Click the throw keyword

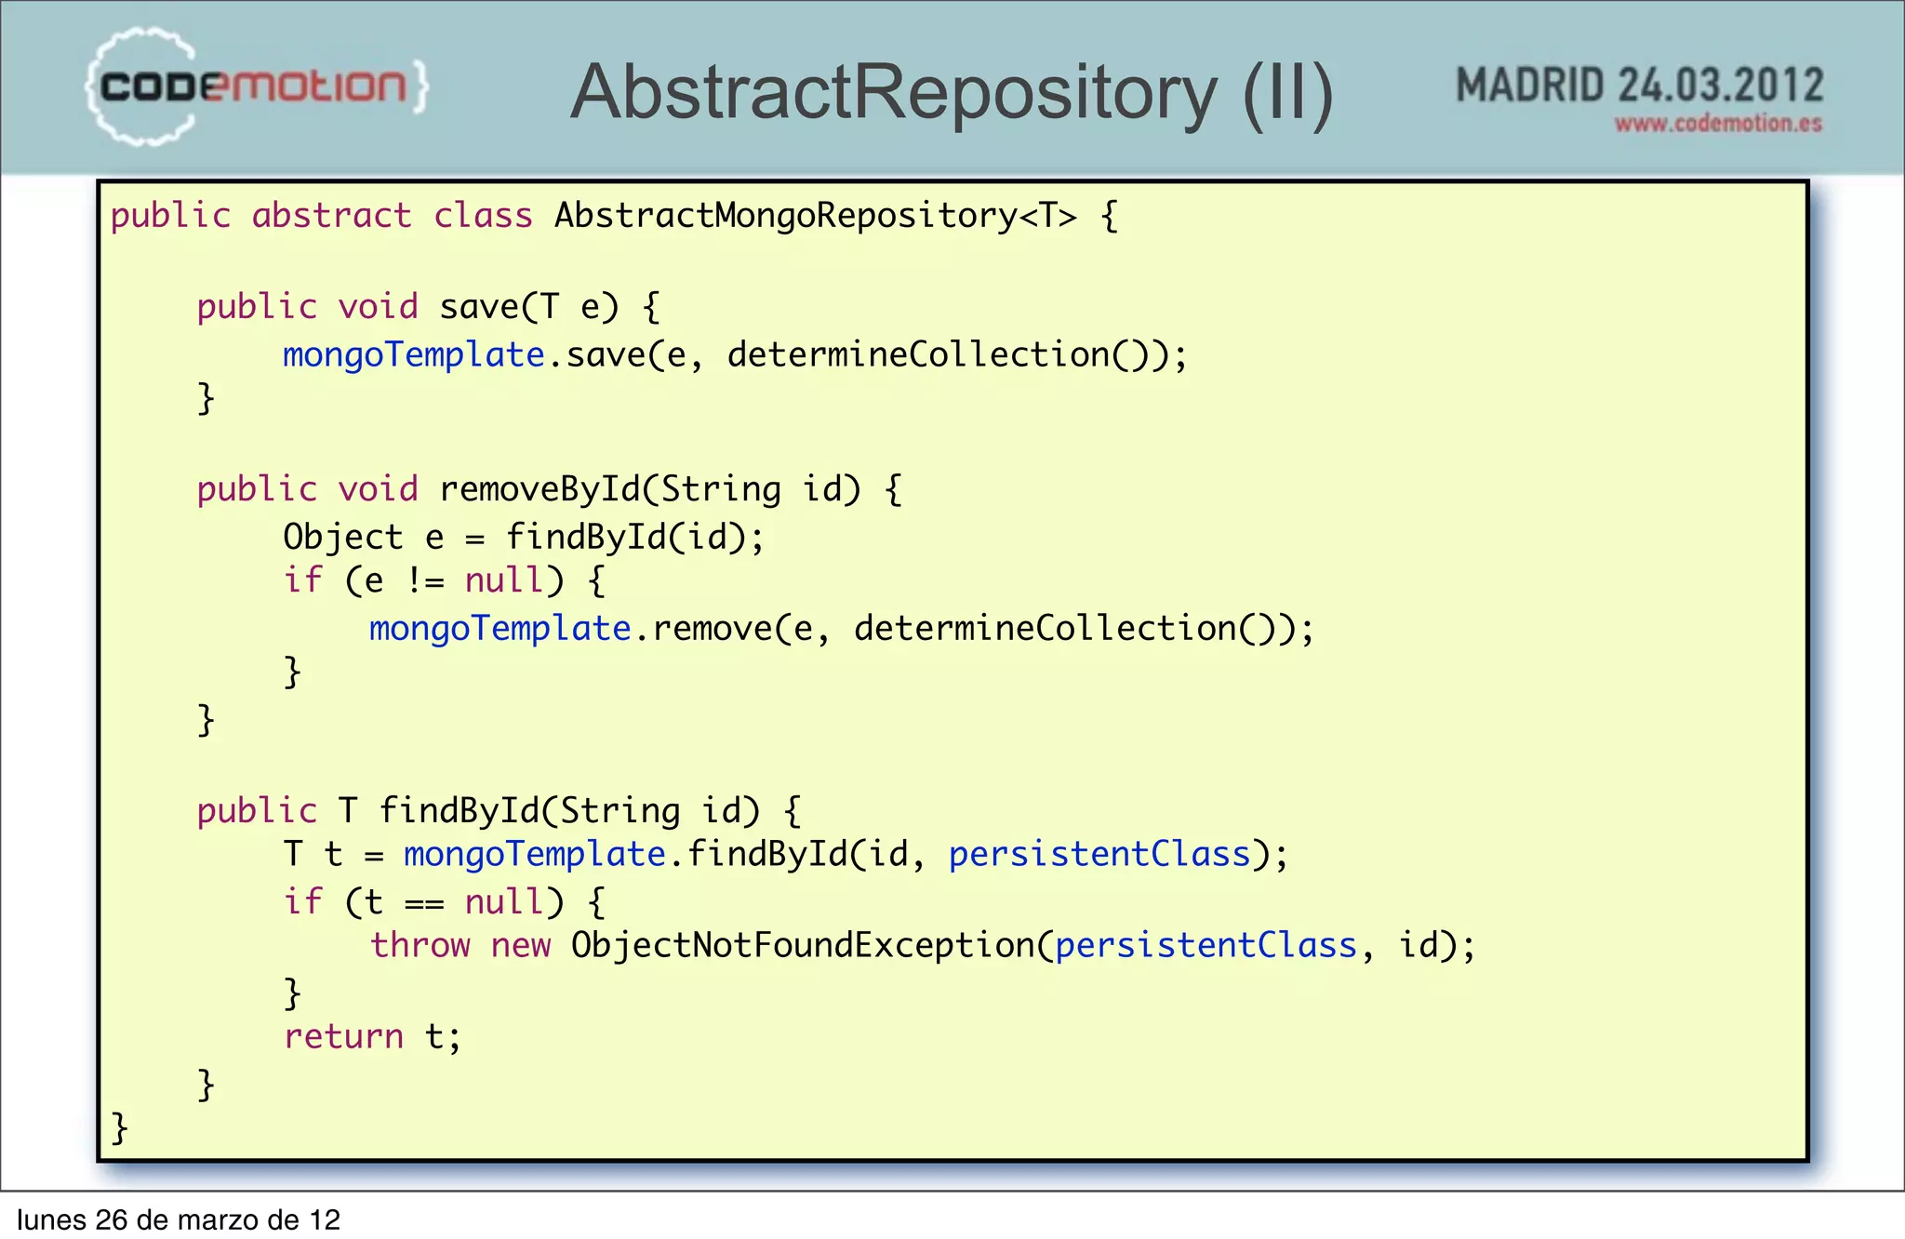(x=420, y=946)
